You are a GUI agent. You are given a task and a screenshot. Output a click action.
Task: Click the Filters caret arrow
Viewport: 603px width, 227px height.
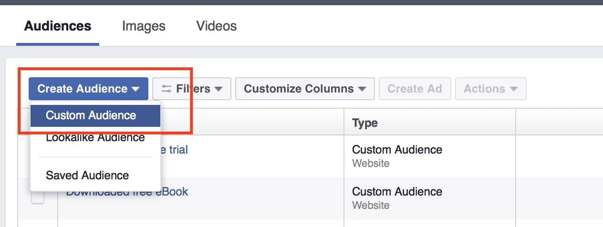[x=218, y=89]
